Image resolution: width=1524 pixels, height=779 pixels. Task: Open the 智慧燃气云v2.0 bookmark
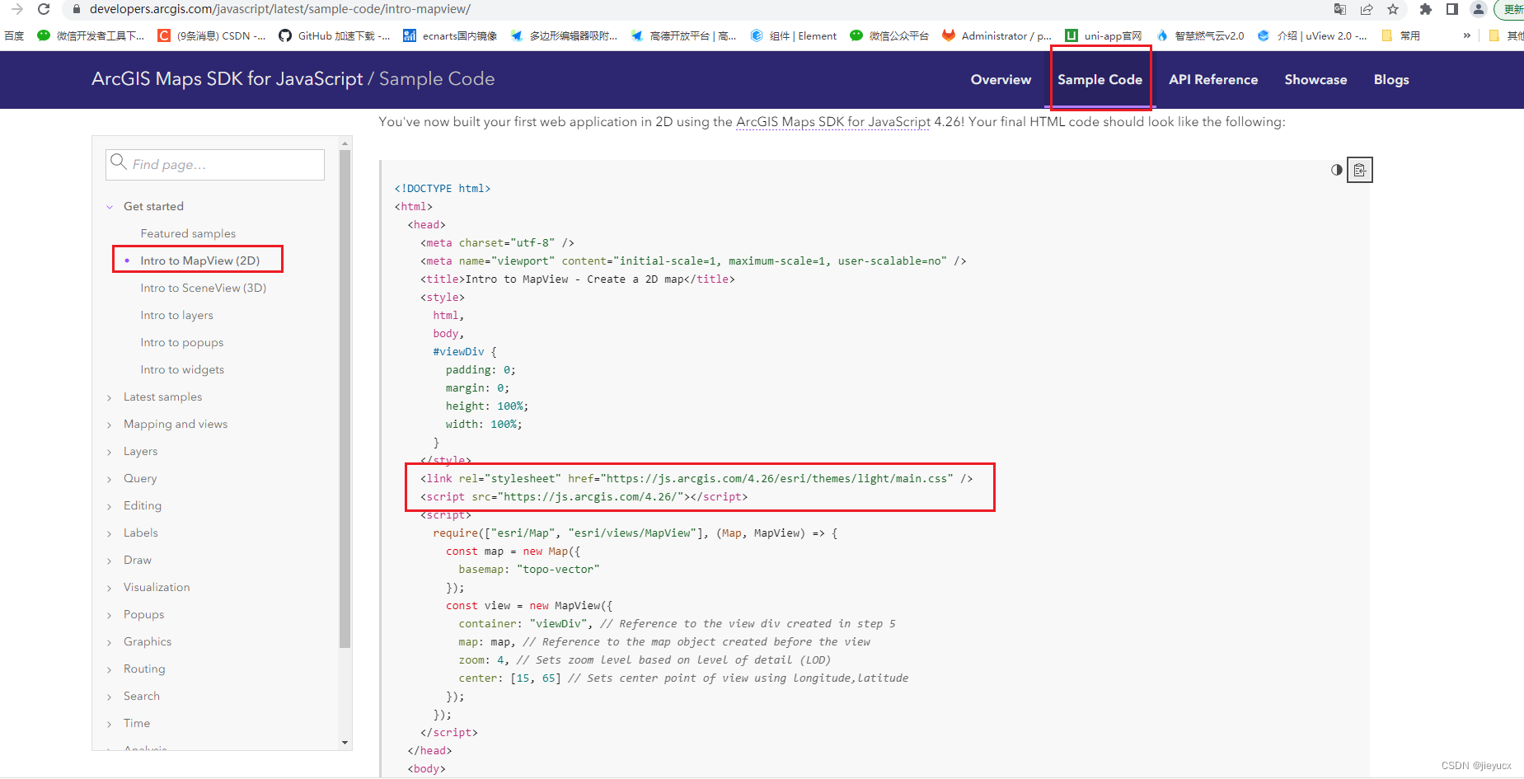coord(1200,35)
